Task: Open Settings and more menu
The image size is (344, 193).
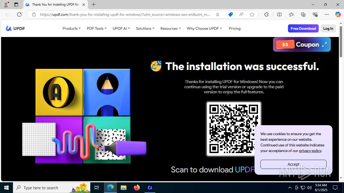Action: click(327, 14)
